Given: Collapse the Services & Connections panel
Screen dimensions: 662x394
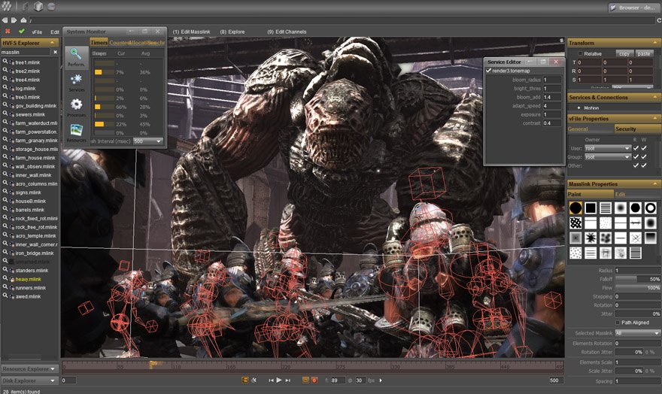Looking at the screenshot, I should (x=655, y=97).
